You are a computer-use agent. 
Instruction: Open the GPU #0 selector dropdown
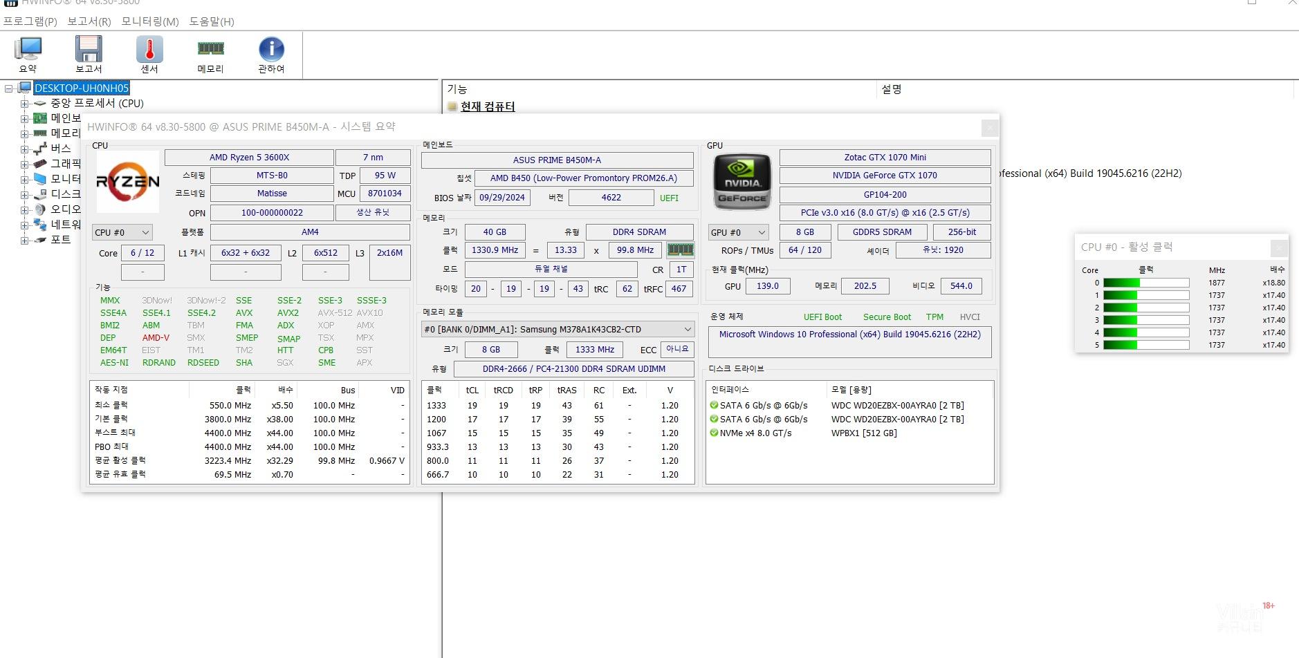pos(738,233)
